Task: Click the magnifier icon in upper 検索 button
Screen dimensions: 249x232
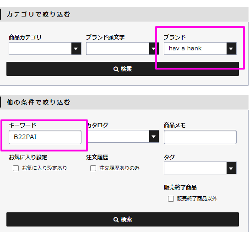Action: (116, 69)
